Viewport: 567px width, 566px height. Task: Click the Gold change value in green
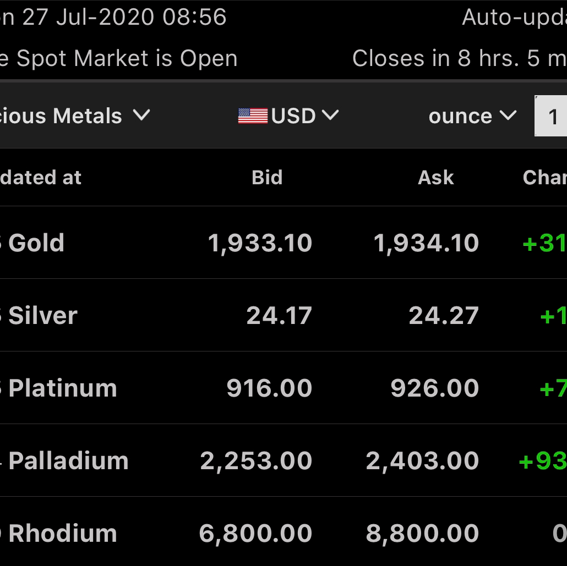(x=544, y=243)
